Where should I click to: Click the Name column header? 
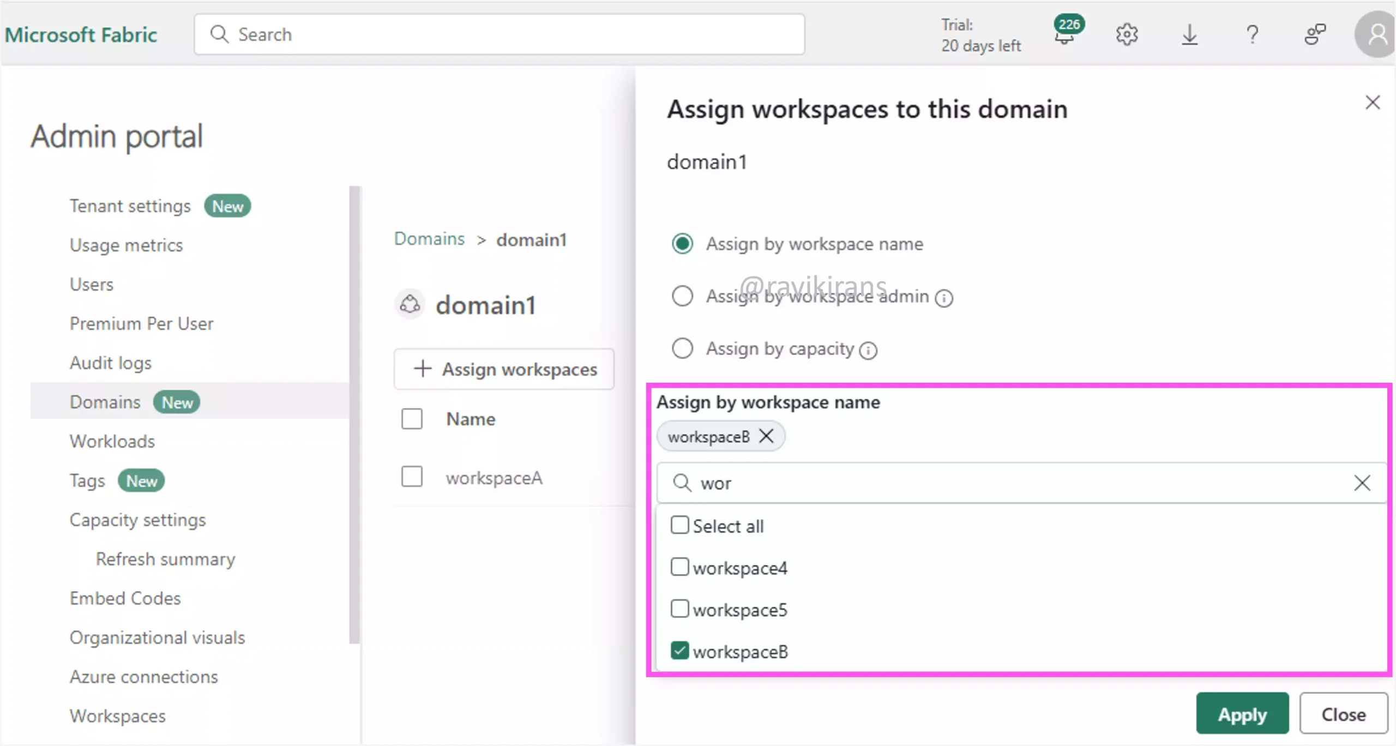pos(471,419)
